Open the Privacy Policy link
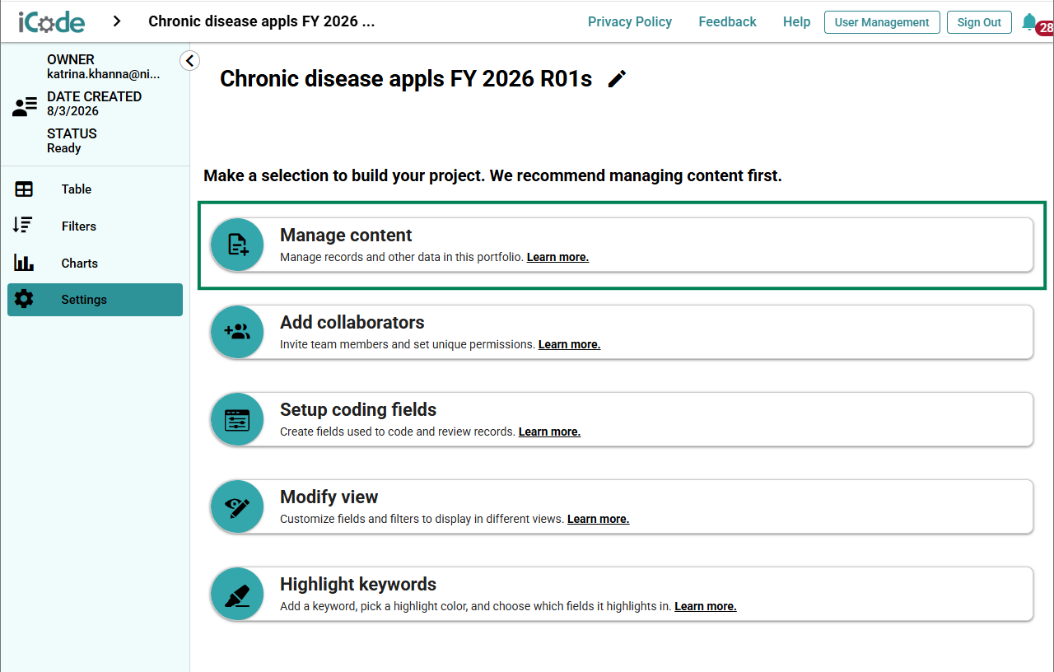This screenshot has width=1054, height=672. [630, 22]
